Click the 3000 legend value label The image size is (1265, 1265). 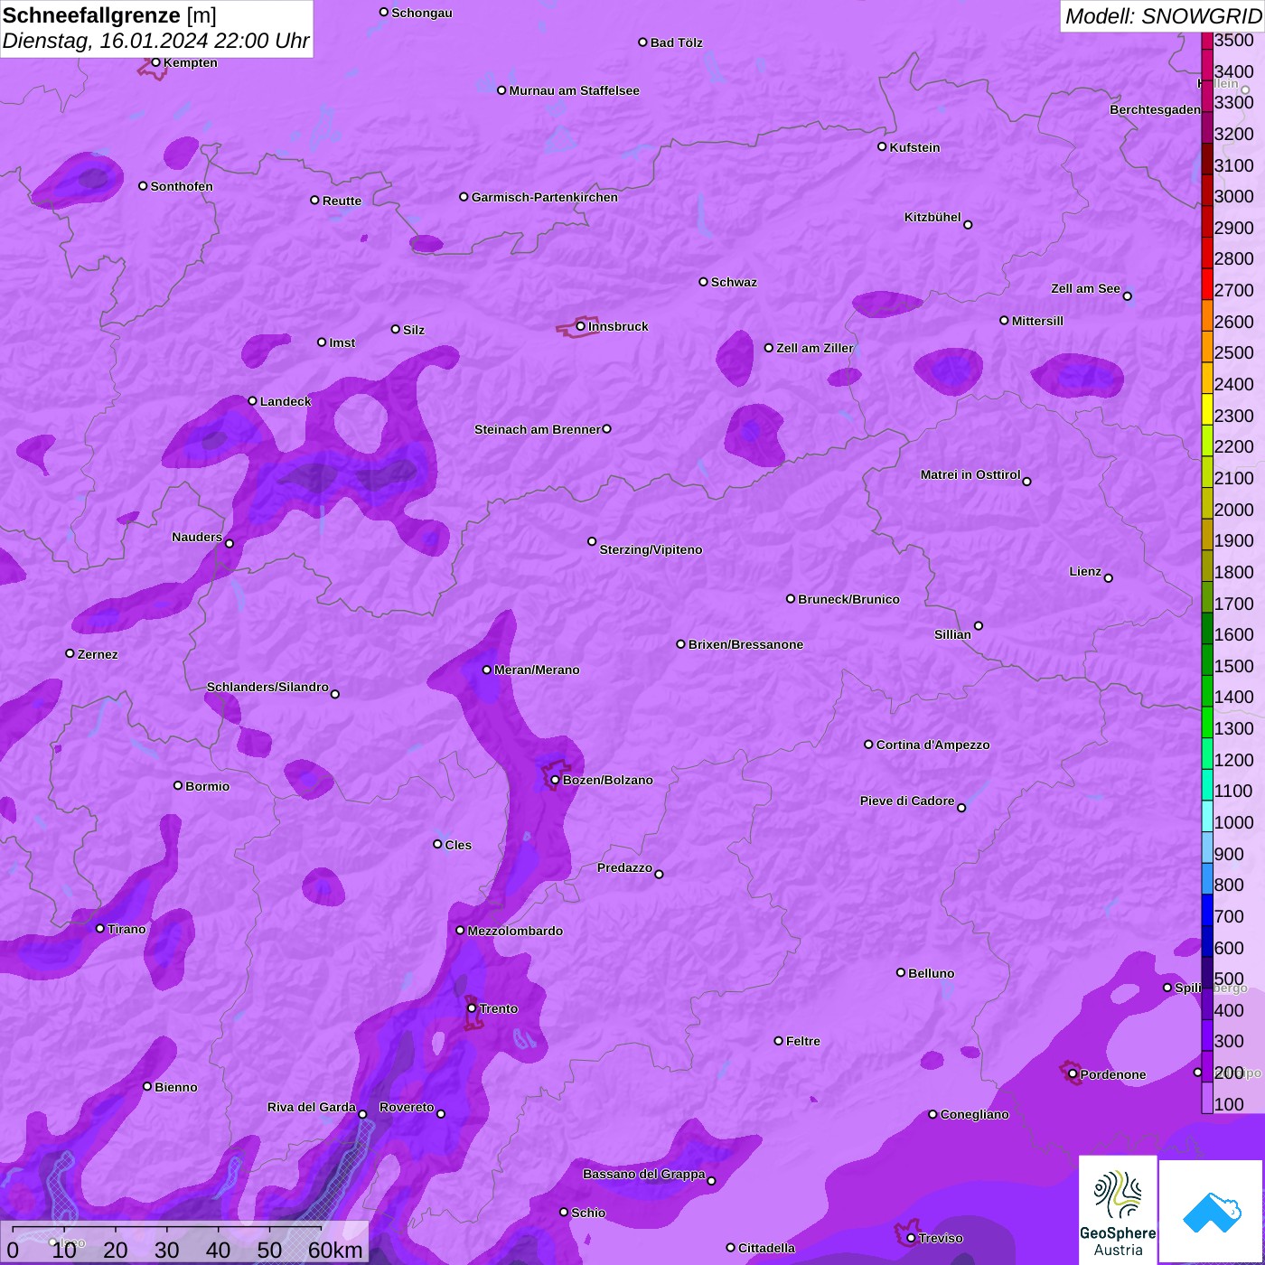click(x=1233, y=196)
